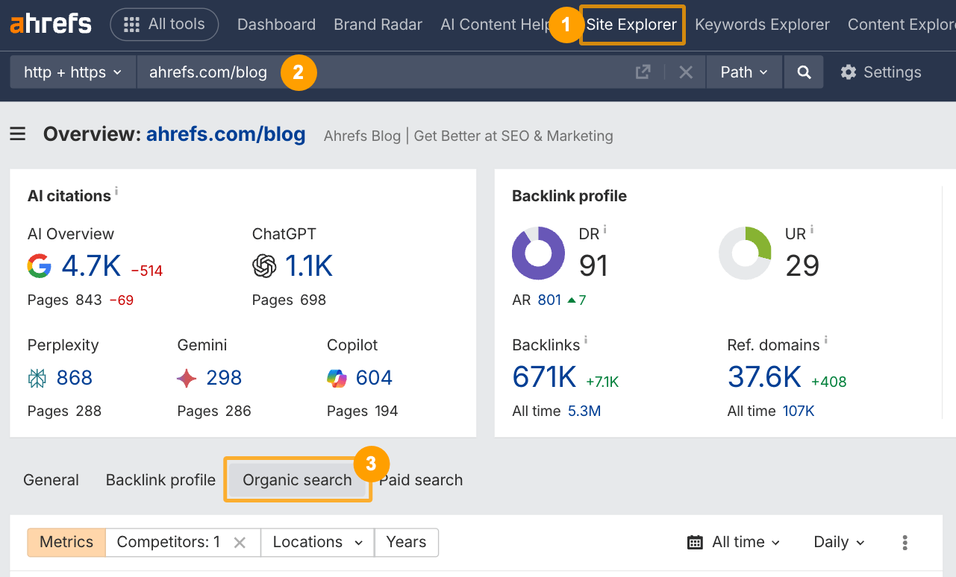Screen dimensions: 956x577
Task: Toggle the Years chart option
Action: point(406,543)
